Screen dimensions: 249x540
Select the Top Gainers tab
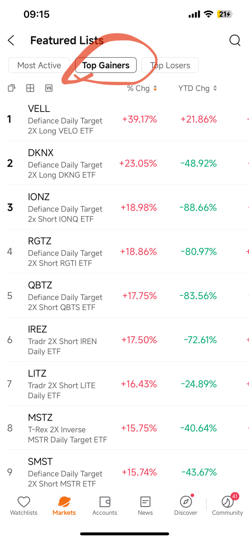[x=106, y=65]
